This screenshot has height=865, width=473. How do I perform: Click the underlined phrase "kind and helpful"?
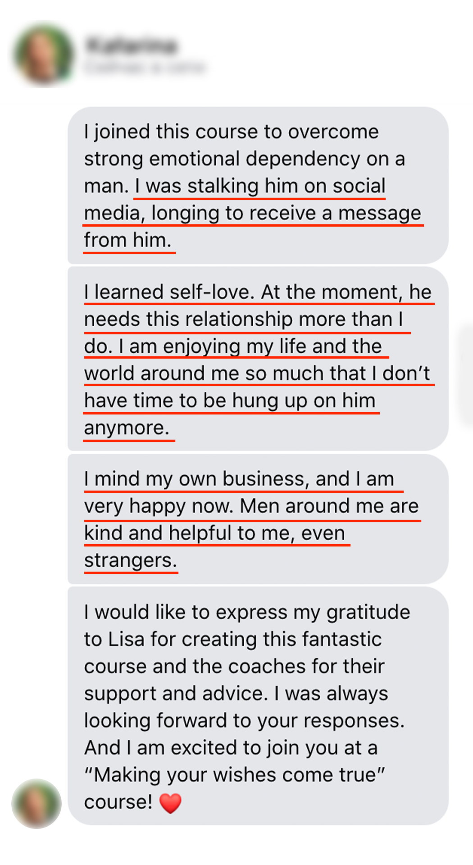pyautogui.click(x=158, y=533)
